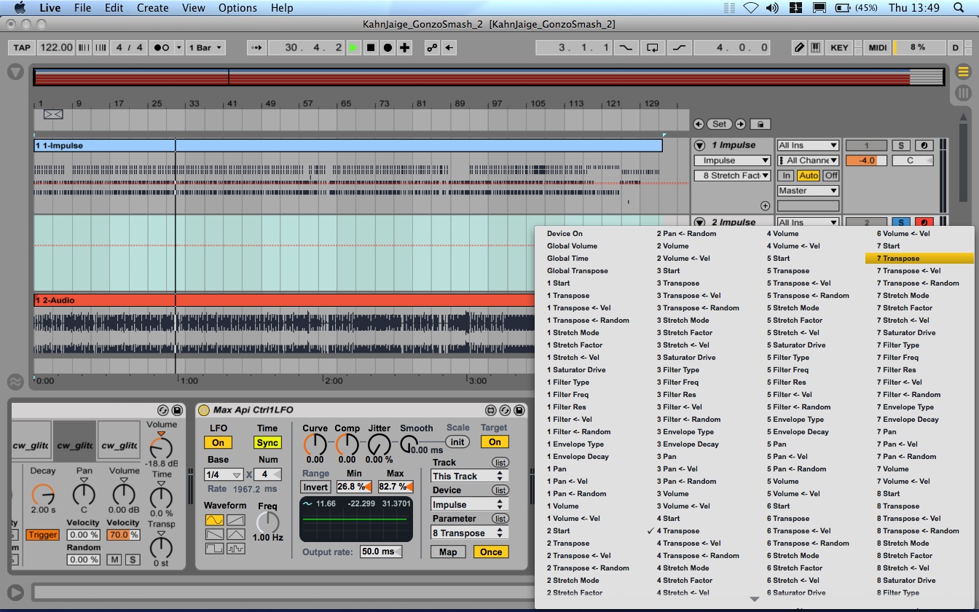Toggle the LFO On switch
This screenshot has height=612, width=979.
218,442
